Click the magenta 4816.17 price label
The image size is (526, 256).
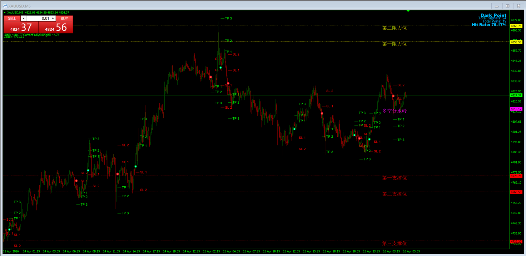coord(516,109)
